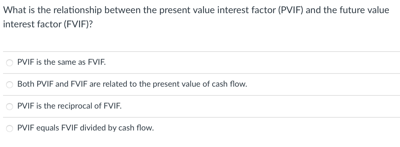Click the word 'reciprocal' in the third option
The image size is (400, 147).
[75, 106]
